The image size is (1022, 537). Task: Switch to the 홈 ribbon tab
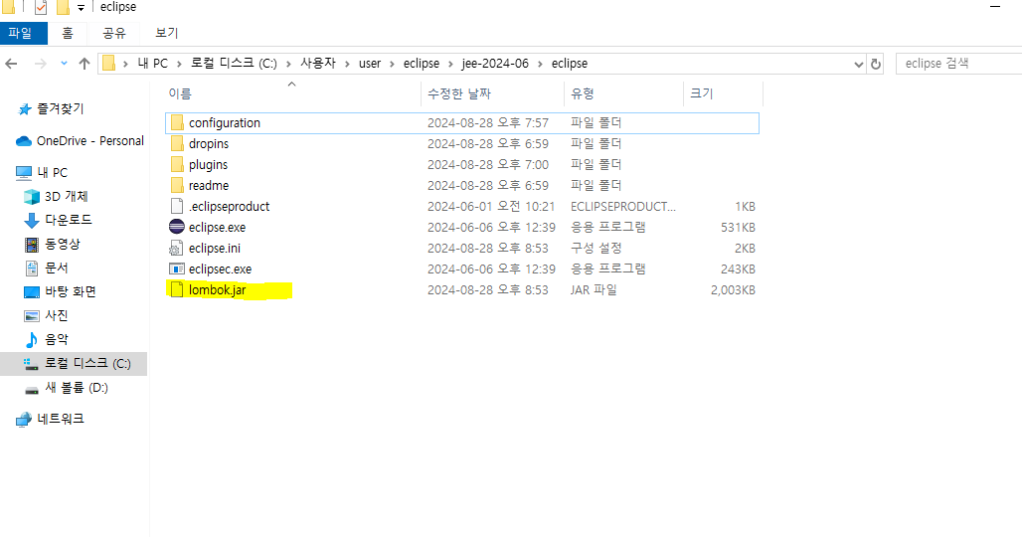tap(68, 33)
